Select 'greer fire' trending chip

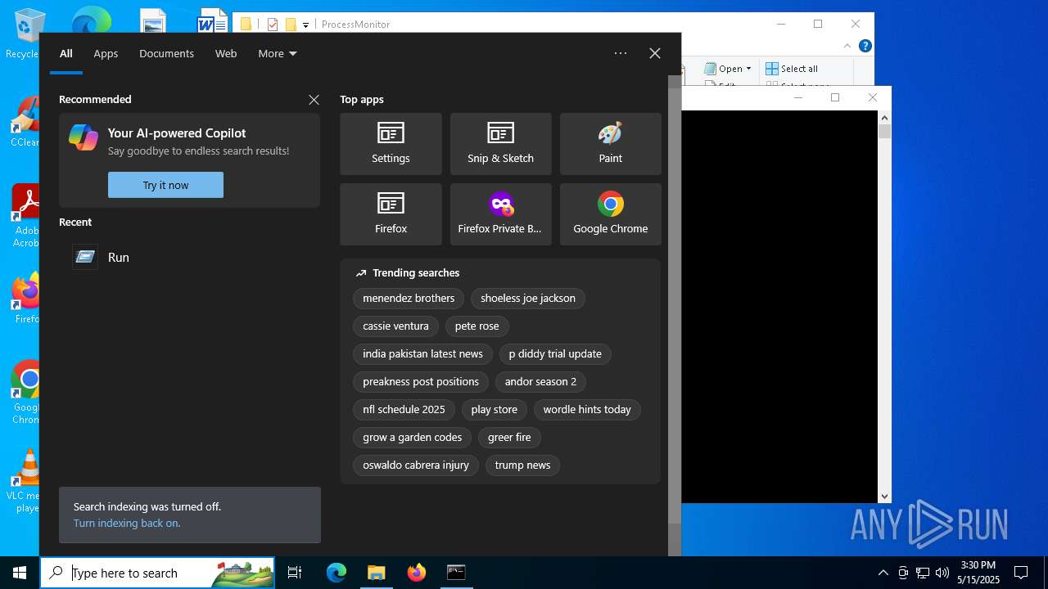click(x=509, y=438)
